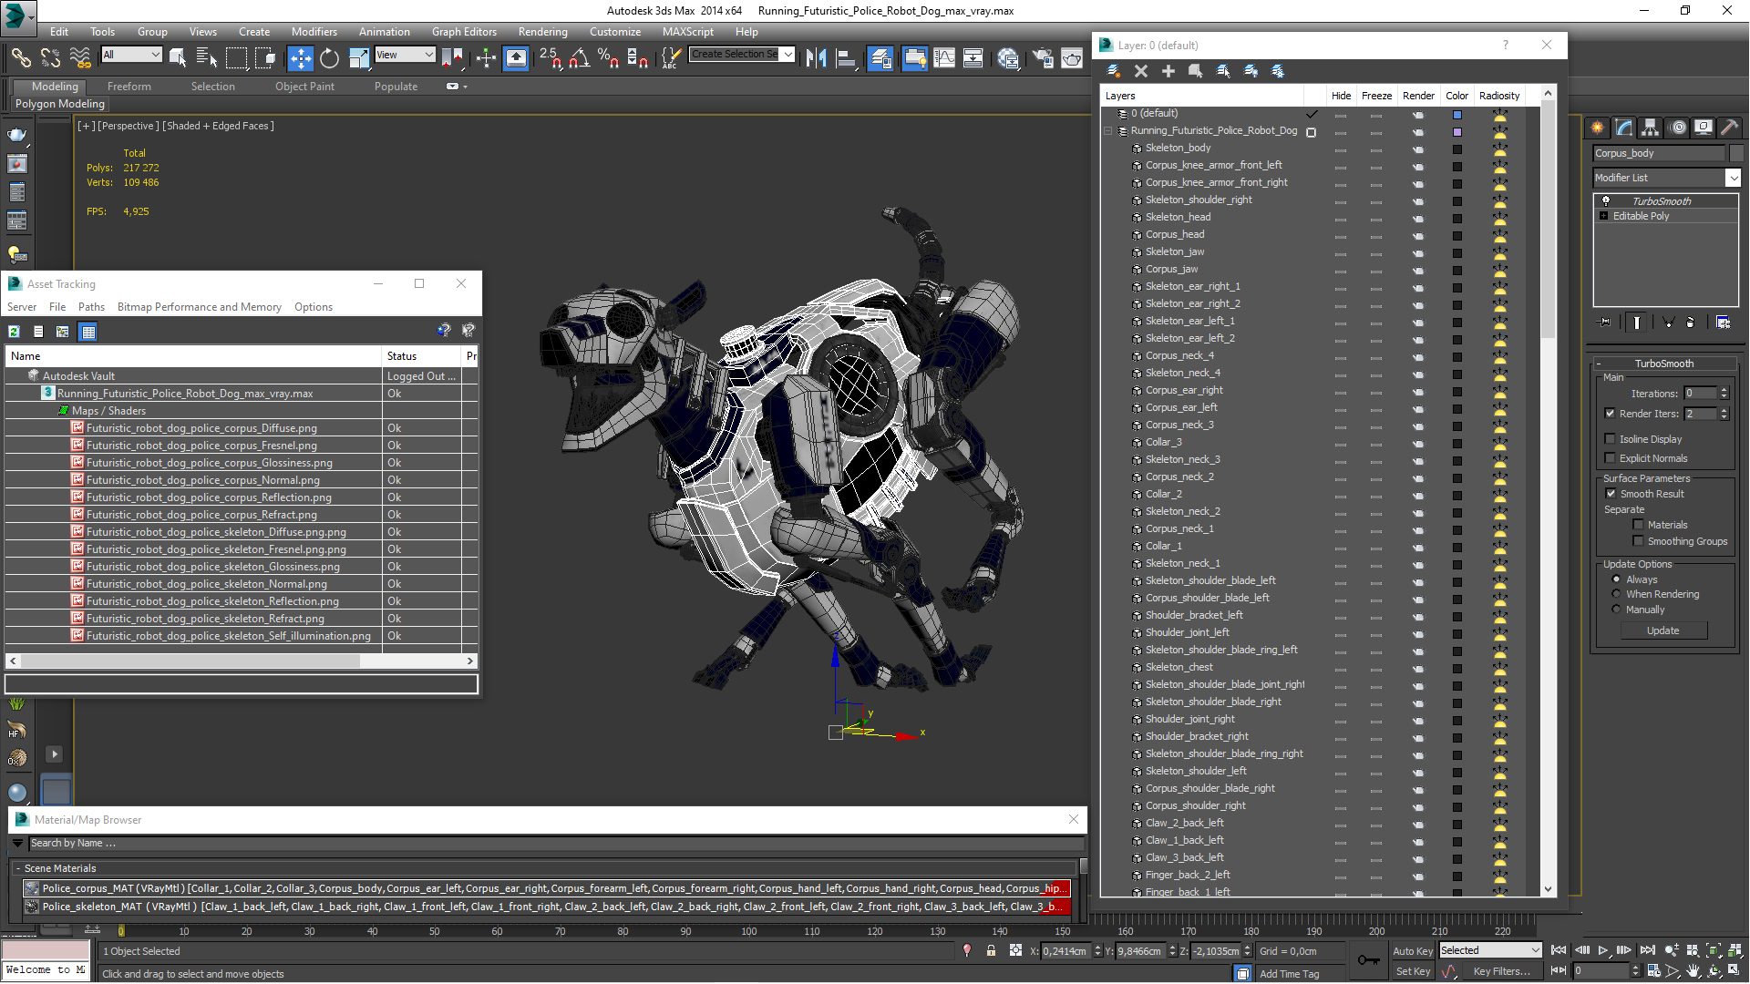The width and height of the screenshot is (1750, 984).
Task: Open the Display command panel tab
Action: coord(1703,128)
